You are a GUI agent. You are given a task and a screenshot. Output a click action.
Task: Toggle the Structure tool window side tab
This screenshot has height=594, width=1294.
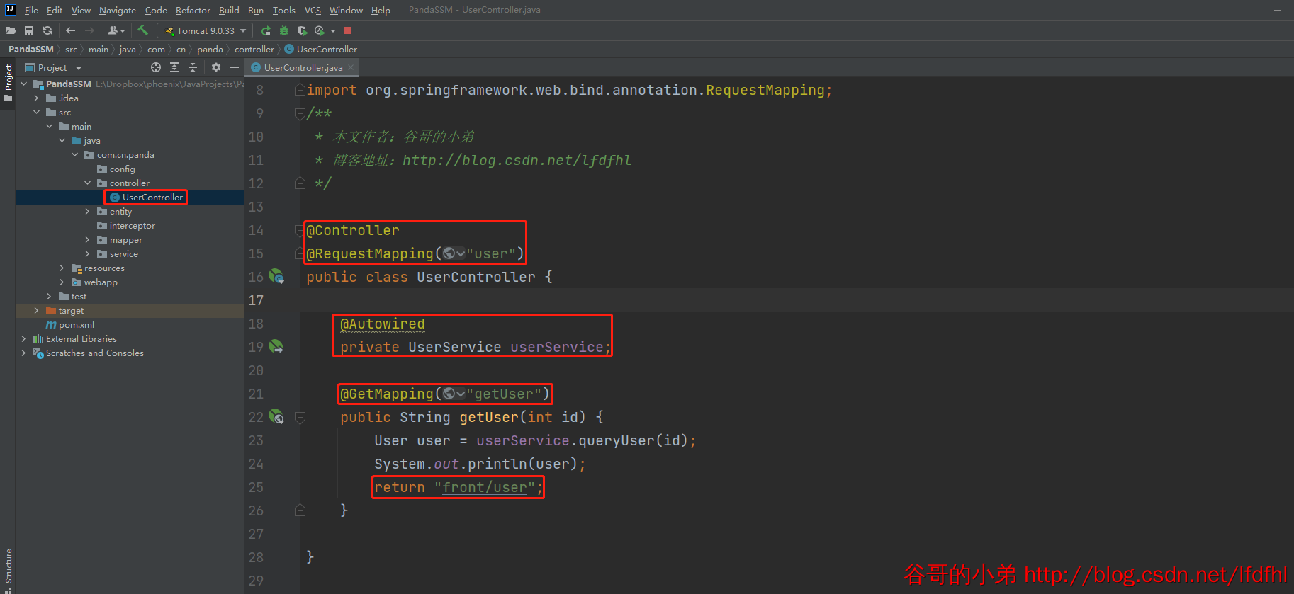(8, 570)
